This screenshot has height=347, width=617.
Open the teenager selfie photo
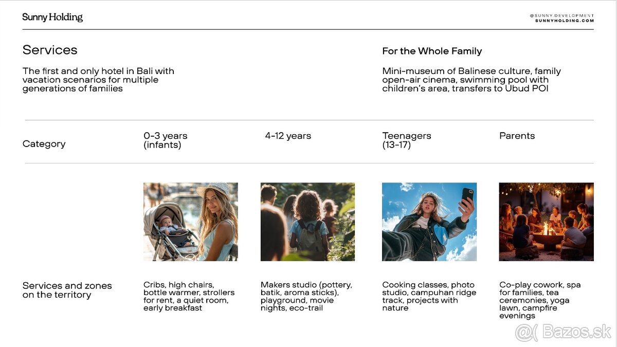coord(429,222)
